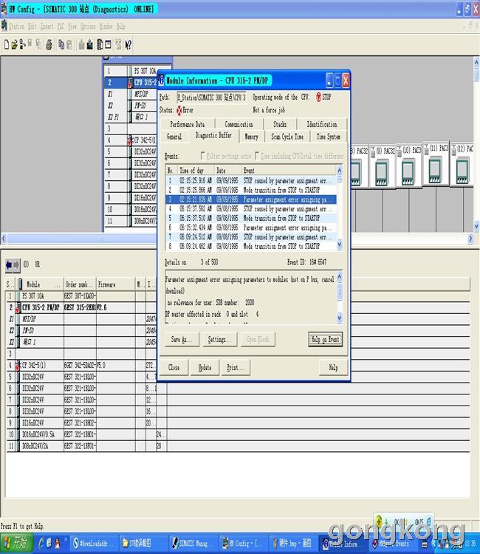Click the greyed Save and Compile icon

39,44
